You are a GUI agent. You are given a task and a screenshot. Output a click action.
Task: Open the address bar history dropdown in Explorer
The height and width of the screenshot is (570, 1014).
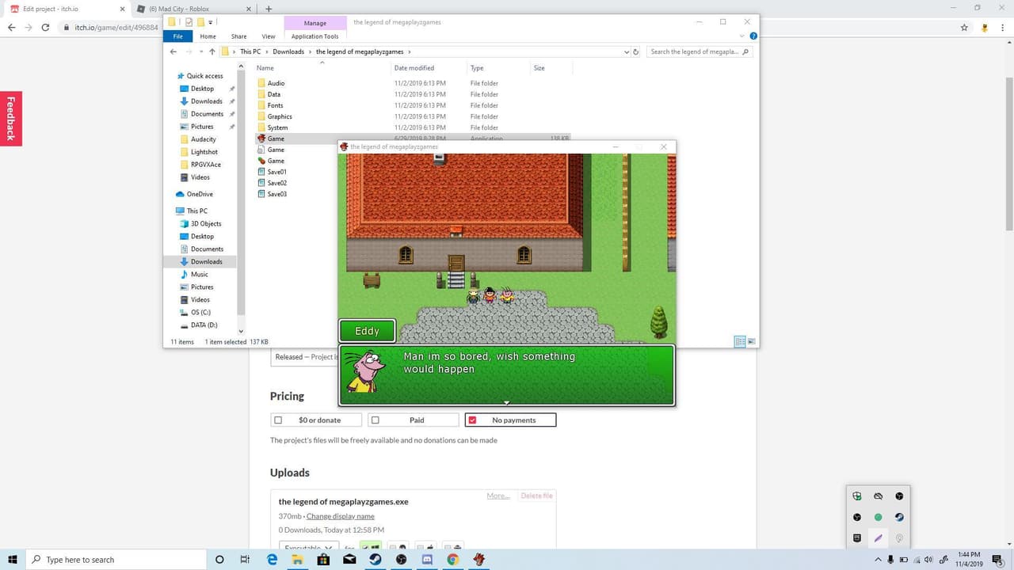(626, 51)
